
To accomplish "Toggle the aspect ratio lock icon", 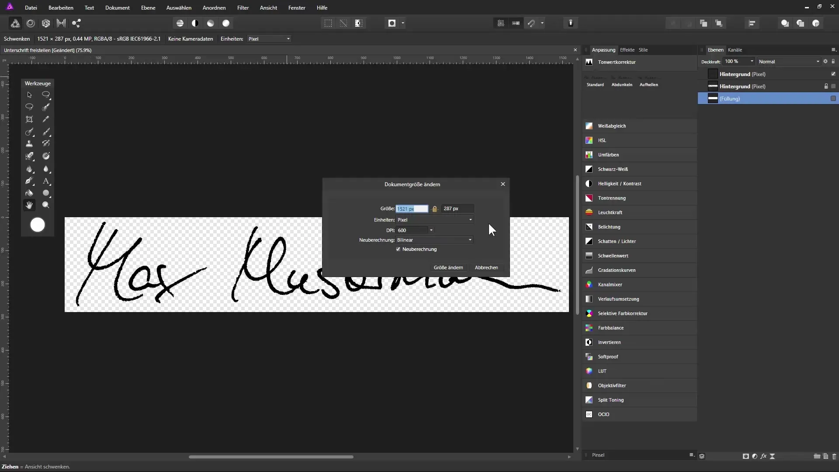I will (434, 209).
